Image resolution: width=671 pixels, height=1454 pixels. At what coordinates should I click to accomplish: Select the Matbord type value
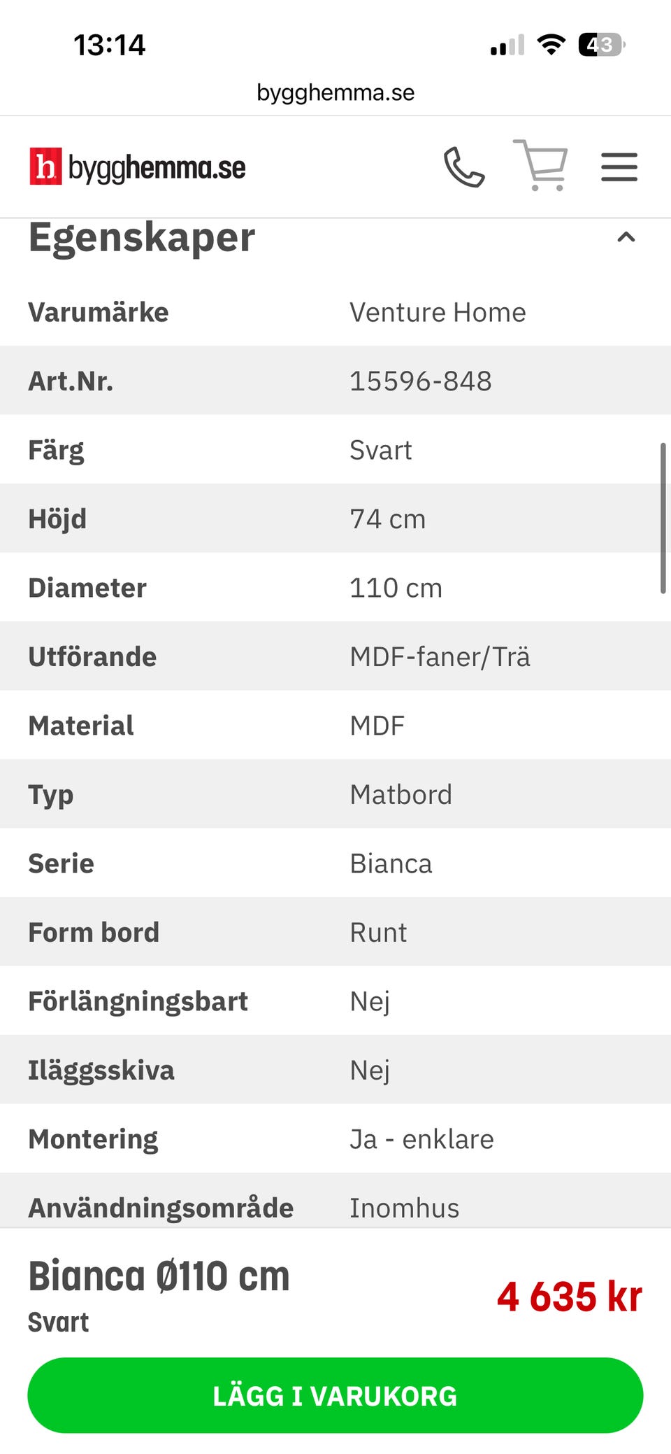pos(401,795)
